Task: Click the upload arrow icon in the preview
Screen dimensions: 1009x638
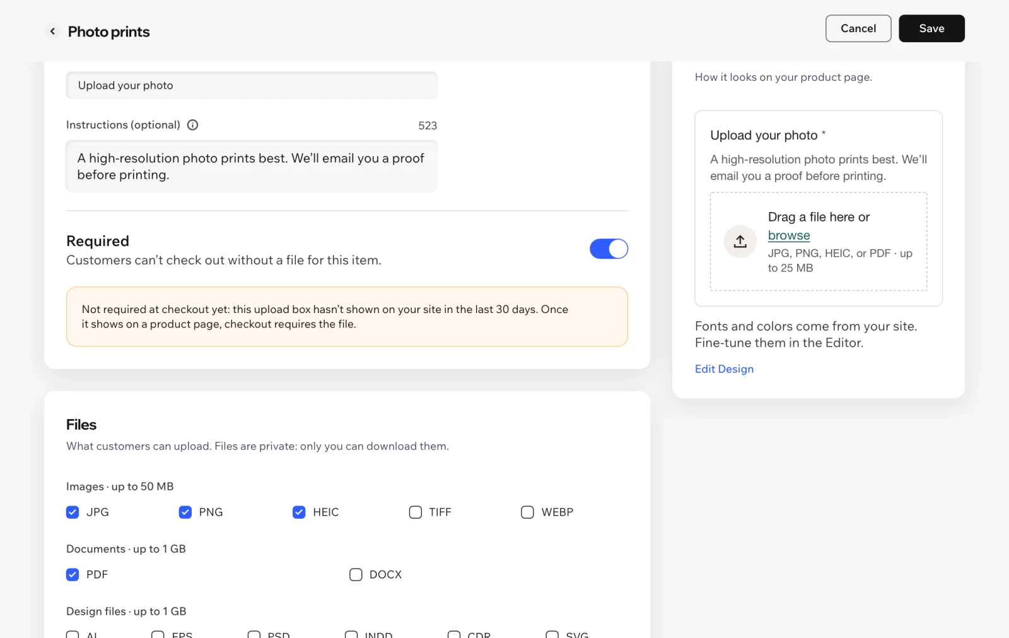Action: click(x=740, y=241)
